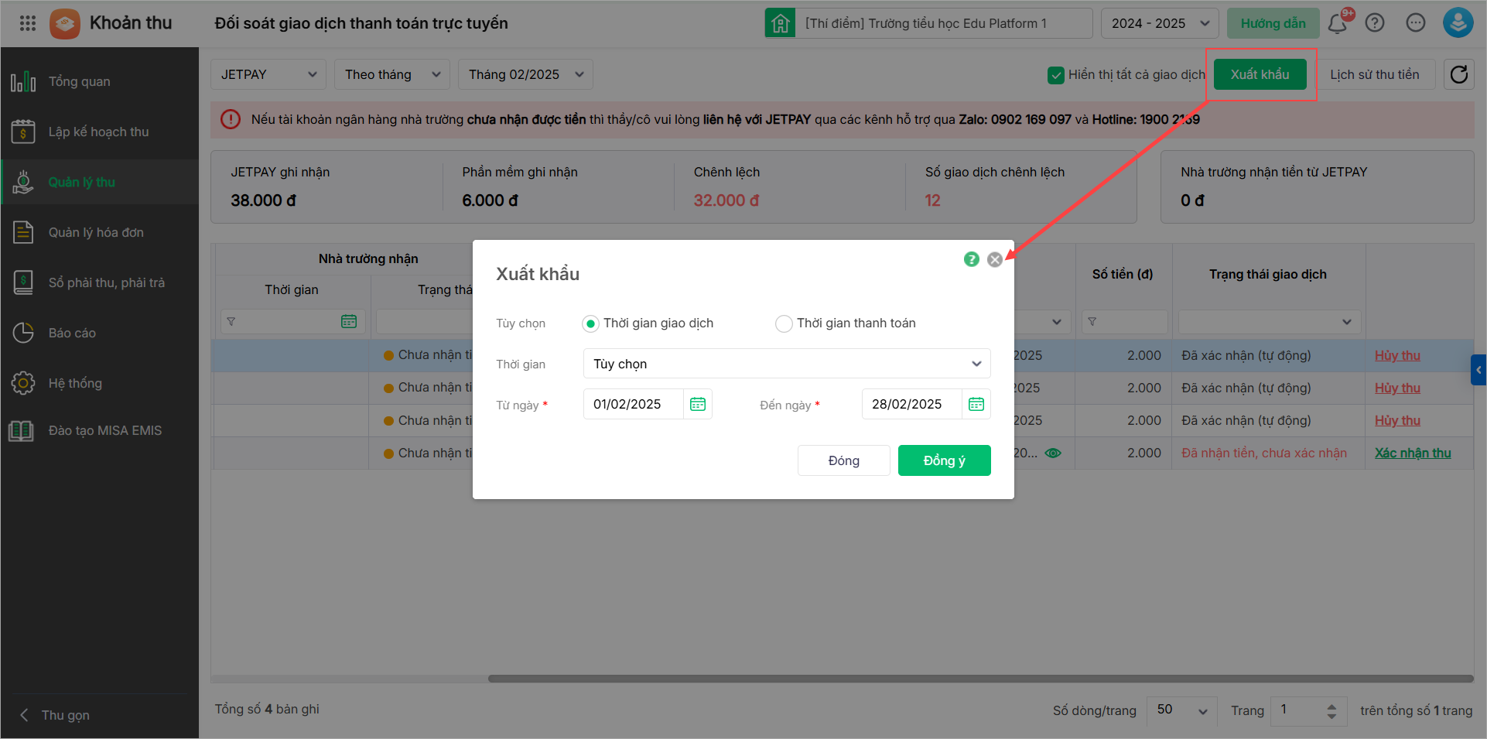Open calendar picker for Đến ngày field
The width and height of the screenshot is (1487, 739).
976,404
